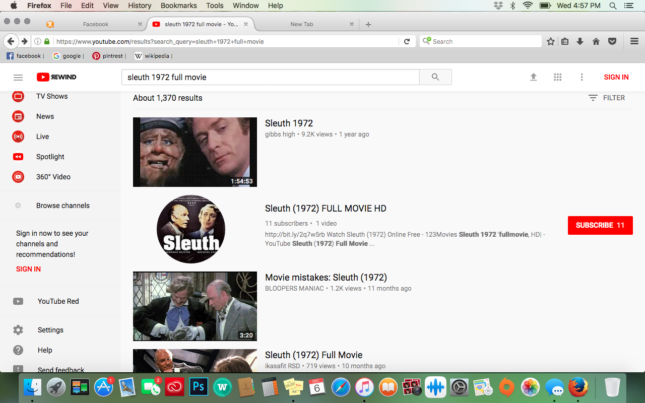Open the Google bookmark
The height and width of the screenshot is (403, 645).
(x=68, y=56)
